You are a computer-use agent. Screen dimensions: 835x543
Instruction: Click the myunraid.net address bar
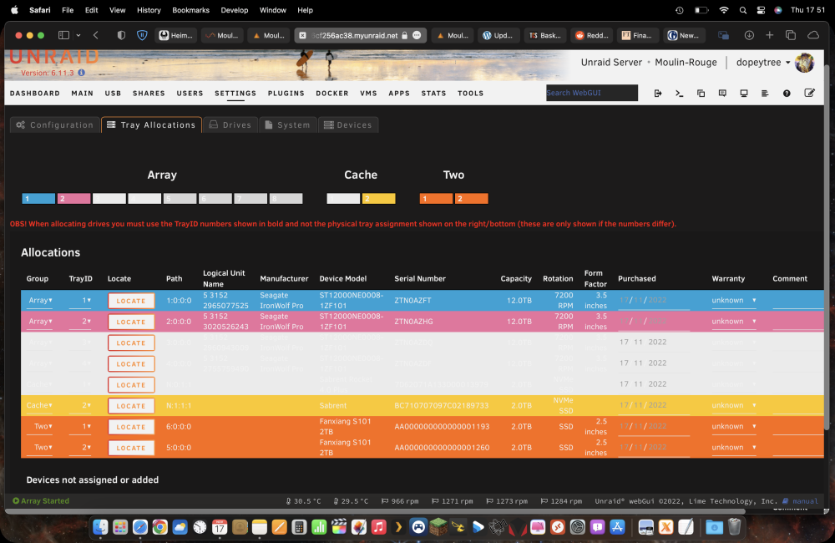pos(360,35)
